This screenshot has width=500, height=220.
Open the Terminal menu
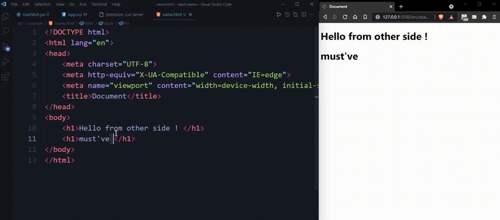pos(99,5)
